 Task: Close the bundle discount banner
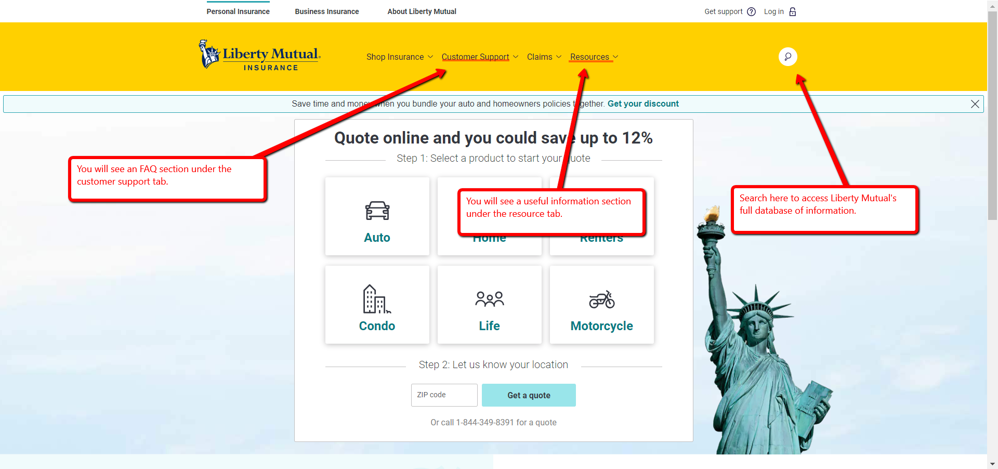click(x=975, y=104)
